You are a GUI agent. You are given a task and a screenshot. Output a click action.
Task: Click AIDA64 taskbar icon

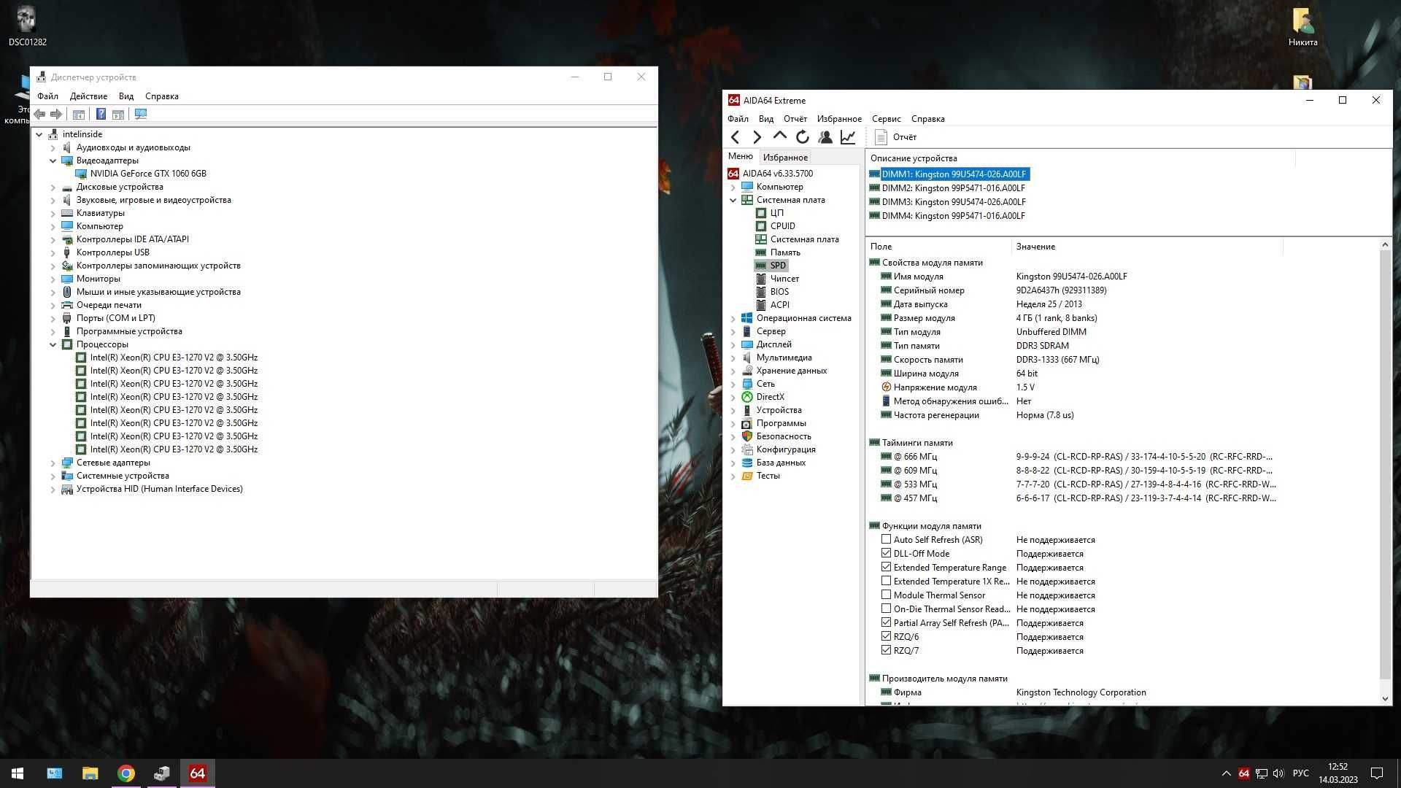coord(197,773)
